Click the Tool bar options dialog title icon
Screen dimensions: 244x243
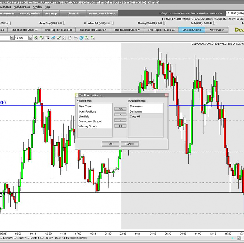pos(77,95)
